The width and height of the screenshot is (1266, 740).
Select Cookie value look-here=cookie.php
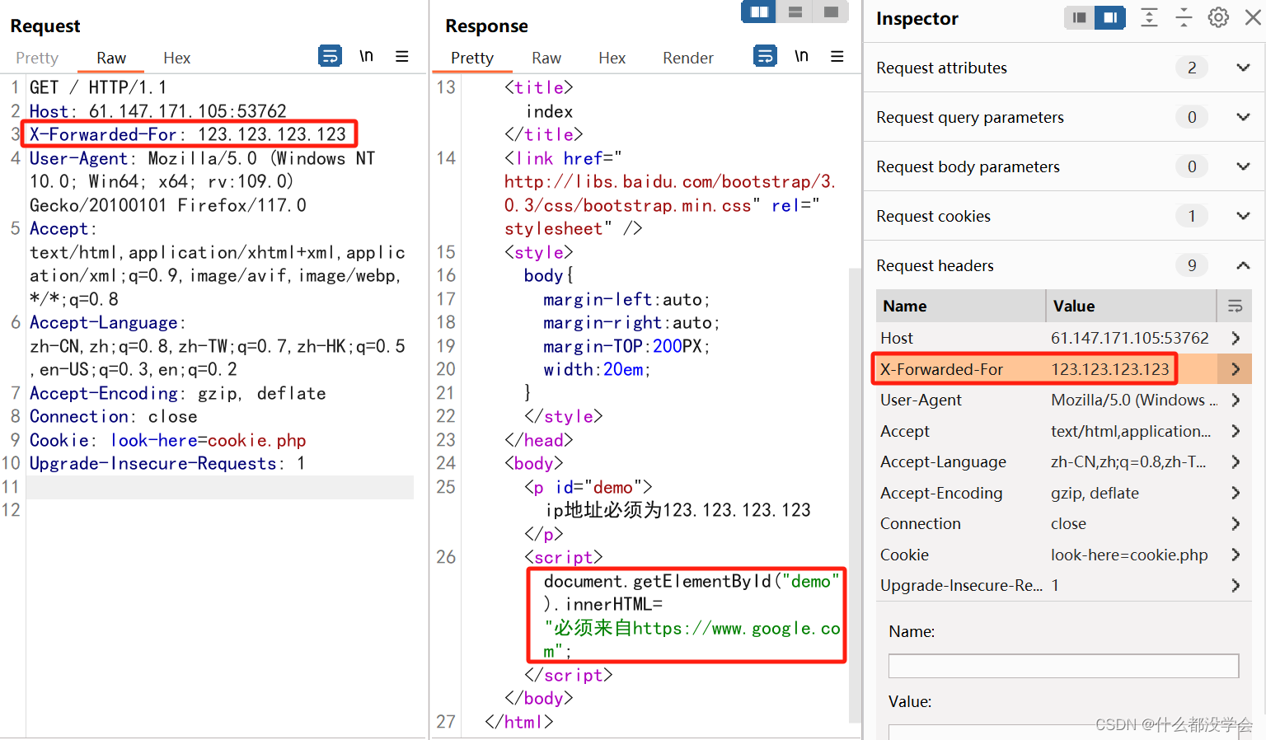coord(1129,555)
